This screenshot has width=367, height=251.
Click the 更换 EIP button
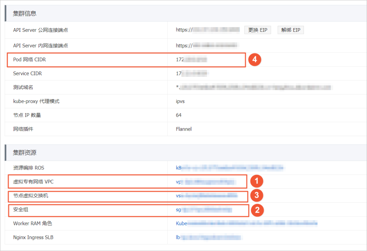click(x=258, y=30)
